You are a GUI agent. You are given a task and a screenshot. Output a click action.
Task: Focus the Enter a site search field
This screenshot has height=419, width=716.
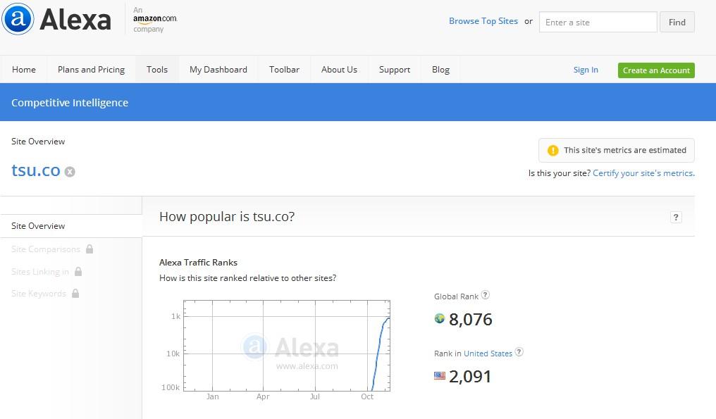598,22
